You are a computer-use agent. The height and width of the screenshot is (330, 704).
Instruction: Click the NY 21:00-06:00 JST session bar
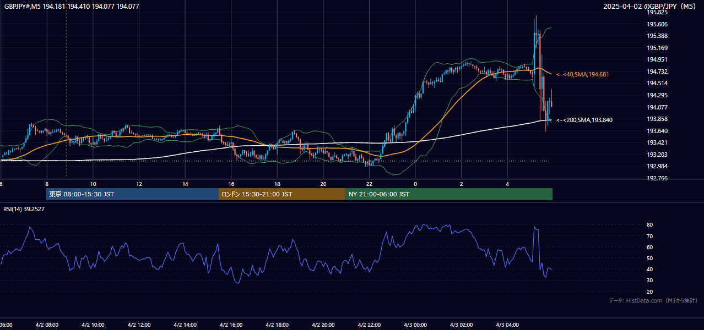[449, 194]
